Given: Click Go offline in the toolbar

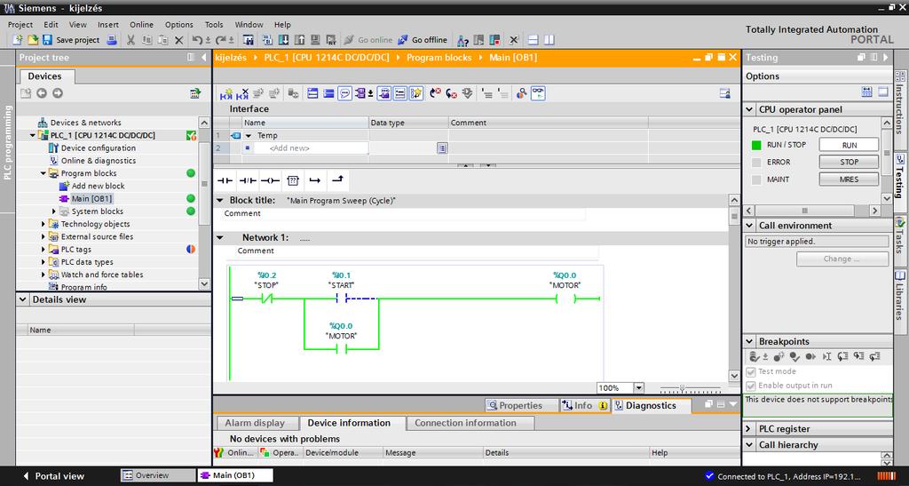Looking at the screenshot, I should pos(423,40).
